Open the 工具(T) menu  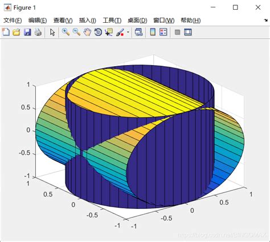(112, 21)
